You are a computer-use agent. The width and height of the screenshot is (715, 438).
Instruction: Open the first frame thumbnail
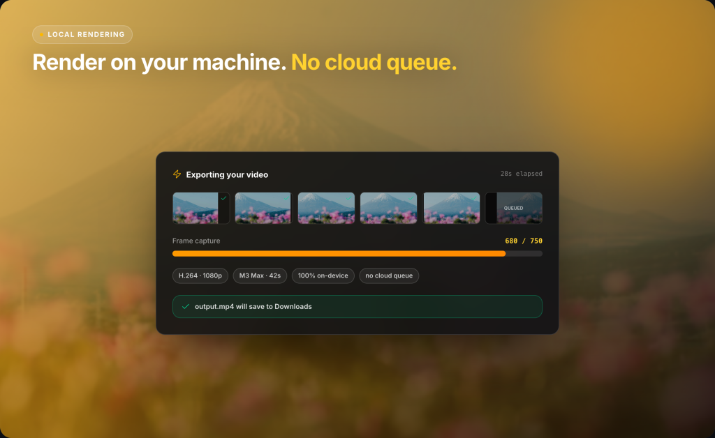(x=201, y=208)
